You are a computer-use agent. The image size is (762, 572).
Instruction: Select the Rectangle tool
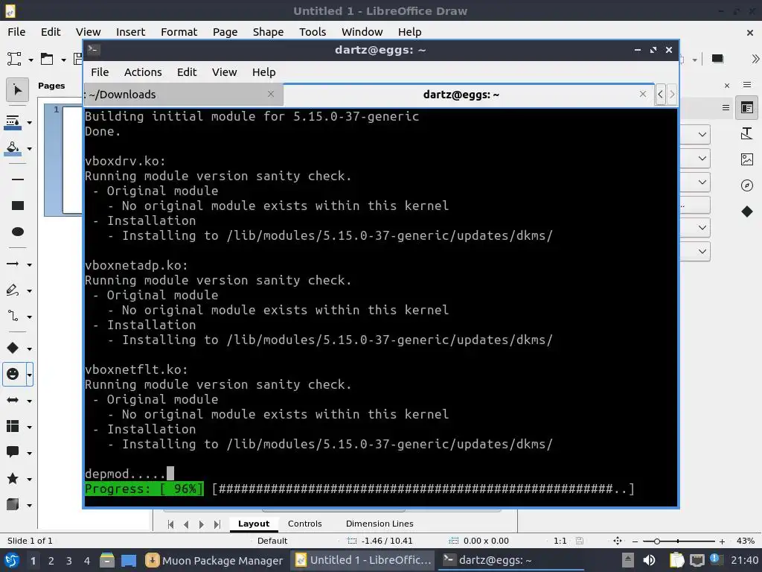(x=18, y=206)
